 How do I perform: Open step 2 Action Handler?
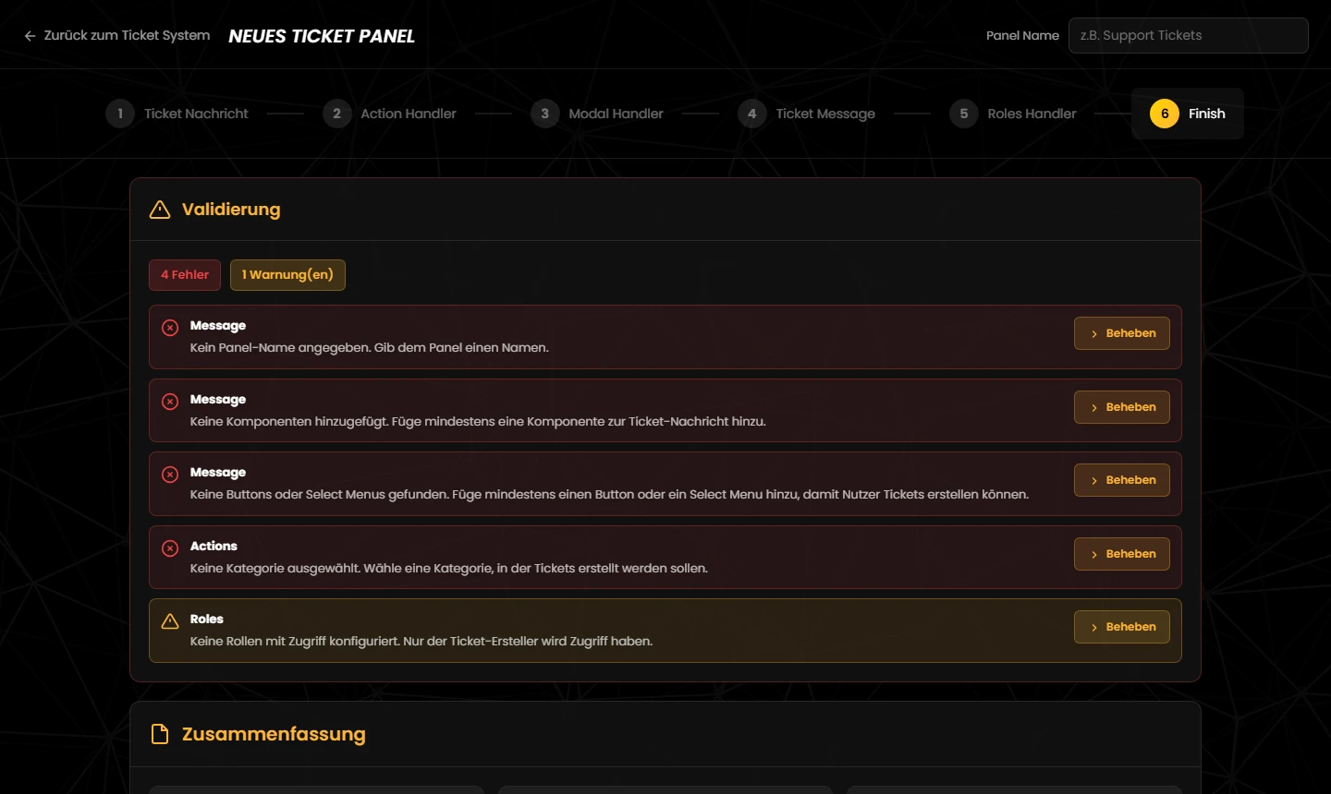coord(390,114)
